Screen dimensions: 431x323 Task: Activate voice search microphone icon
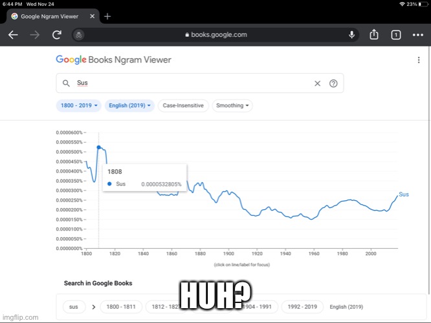pos(351,35)
